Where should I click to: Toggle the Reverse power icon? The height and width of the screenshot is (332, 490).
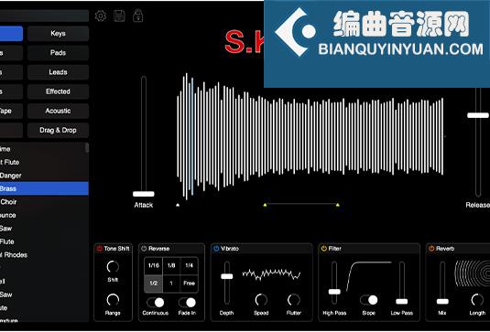(x=144, y=249)
